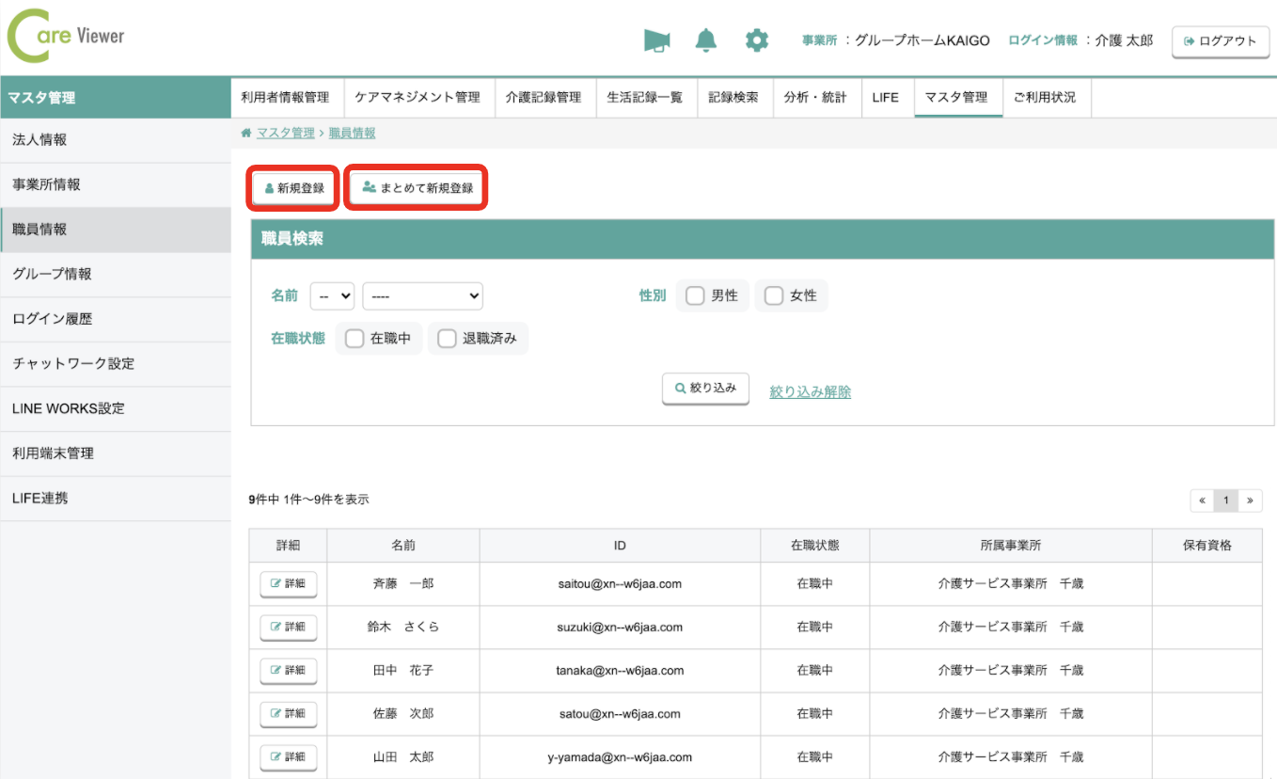This screenshot has height=779, width=1277.
Task: Go to next page arrow in pagination
Action: (x=1250, y=501)
